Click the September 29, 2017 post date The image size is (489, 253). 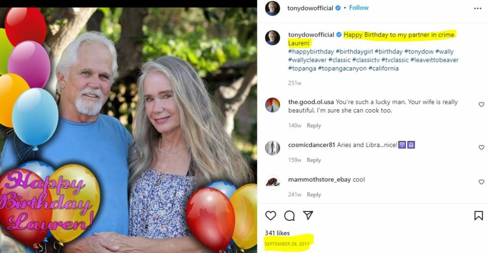point(287,244)
